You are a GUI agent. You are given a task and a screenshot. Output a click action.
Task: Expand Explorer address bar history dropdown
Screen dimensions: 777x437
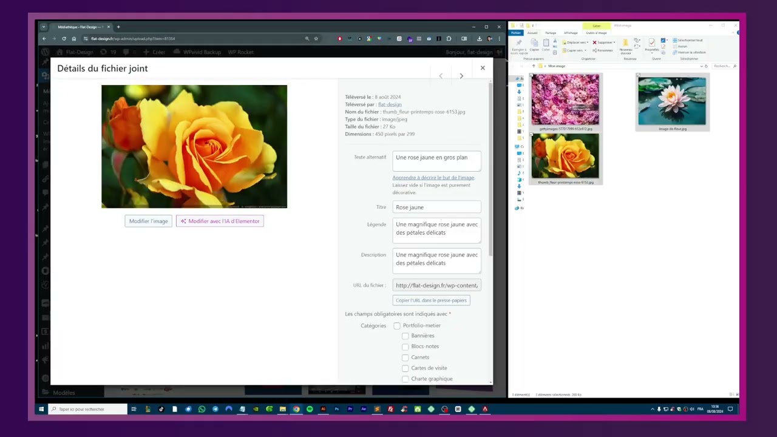pos(702,66)
